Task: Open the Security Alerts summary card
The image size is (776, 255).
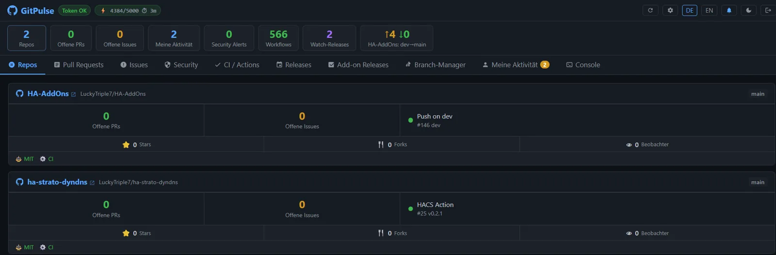Action: (229, 38)
